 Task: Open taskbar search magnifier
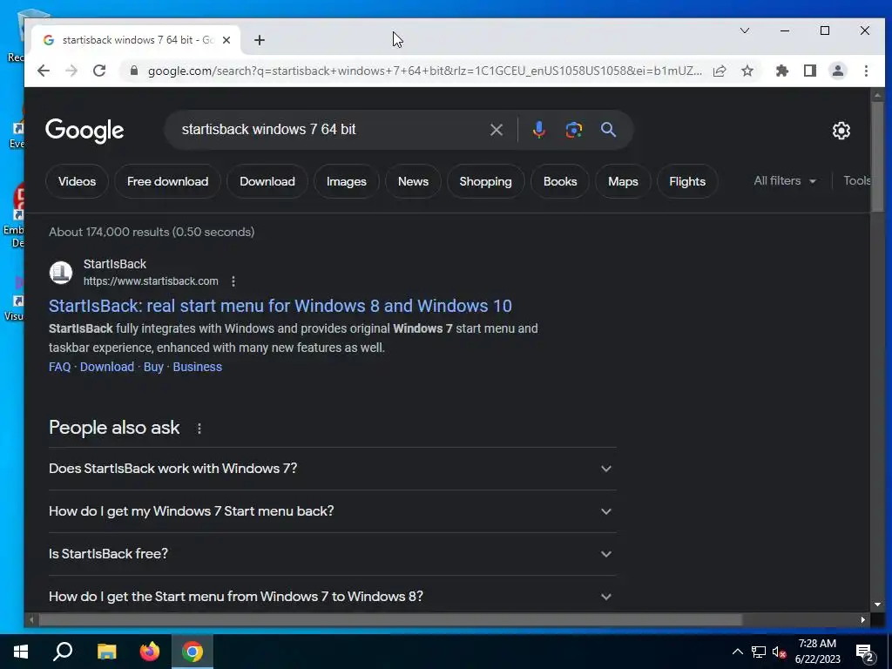(63, 652)
